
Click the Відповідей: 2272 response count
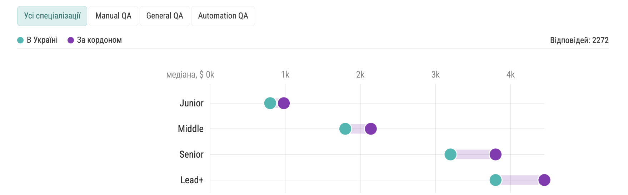tap(579, 40)
